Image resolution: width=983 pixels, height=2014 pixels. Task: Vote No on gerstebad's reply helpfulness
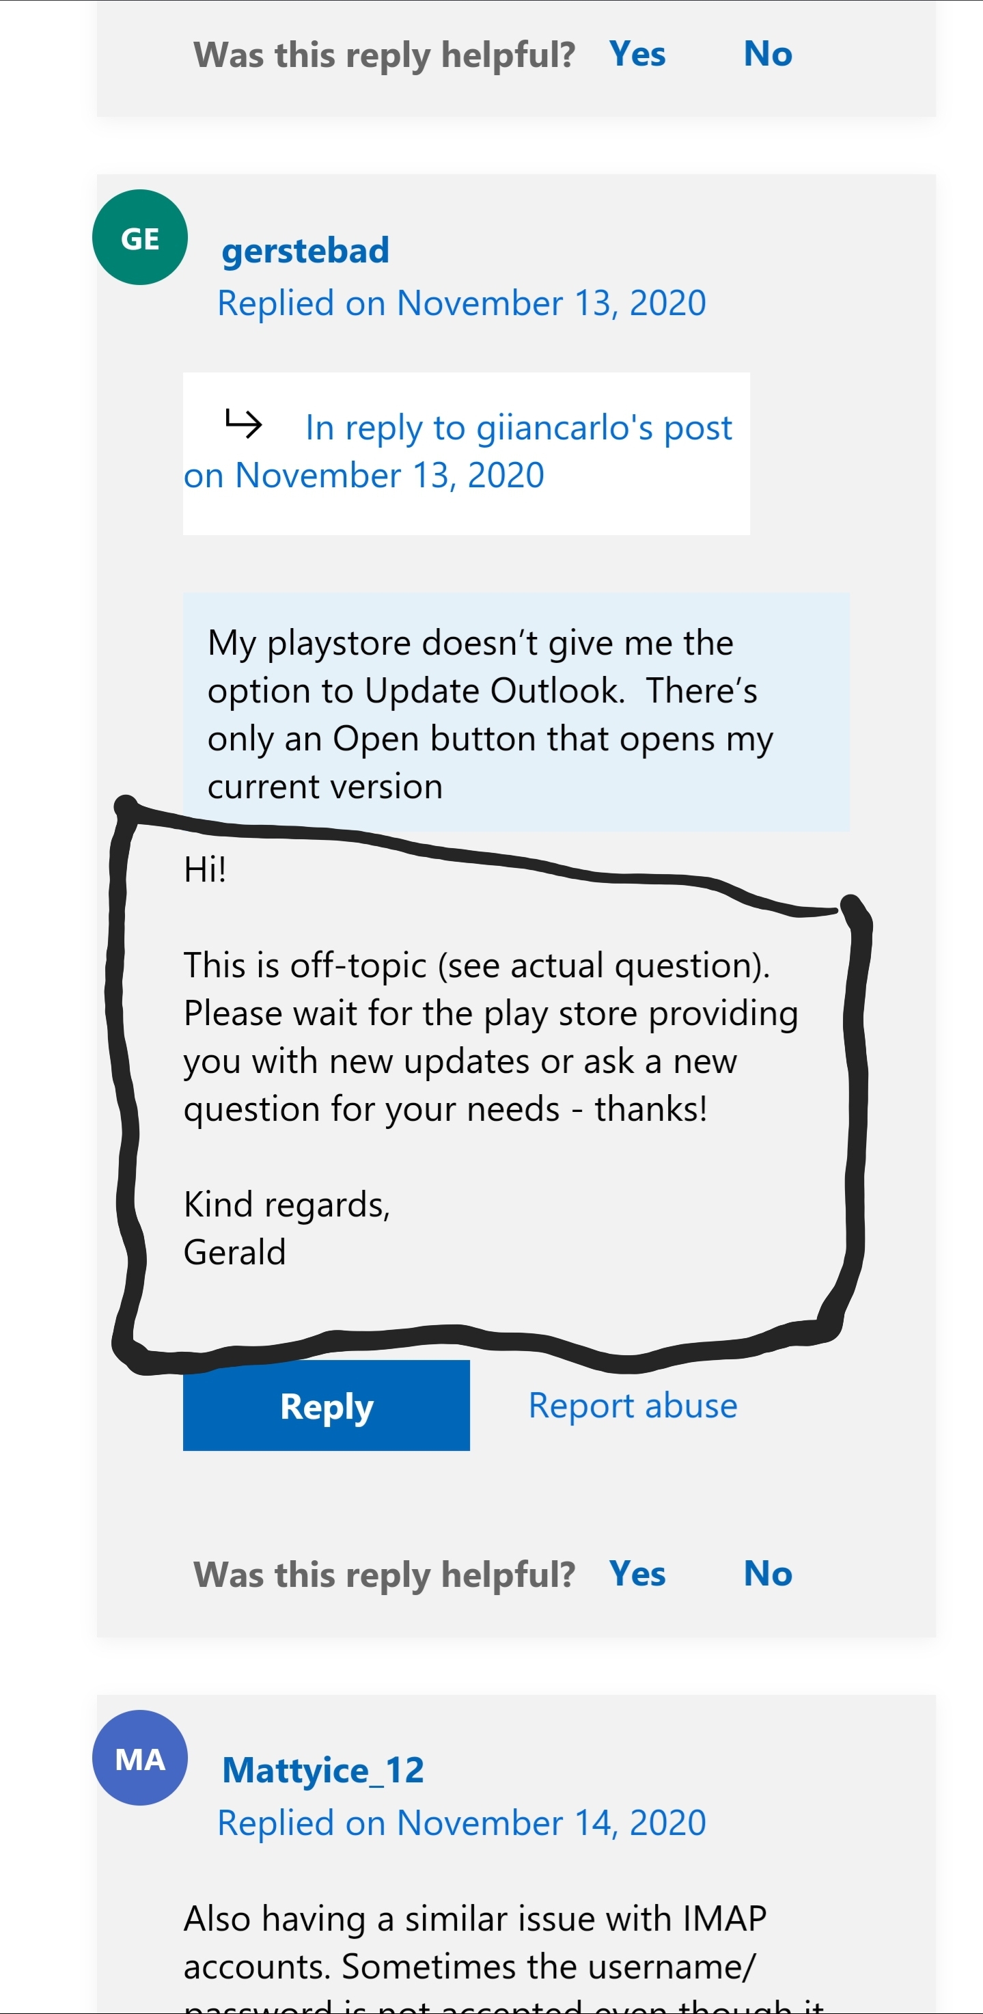(767, 1574)
